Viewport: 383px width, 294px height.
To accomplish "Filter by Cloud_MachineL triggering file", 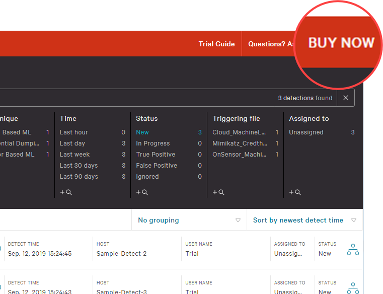I will pos(239,132).
